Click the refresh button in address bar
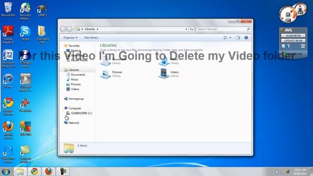313x176 pixels. (x=191, y=29)
